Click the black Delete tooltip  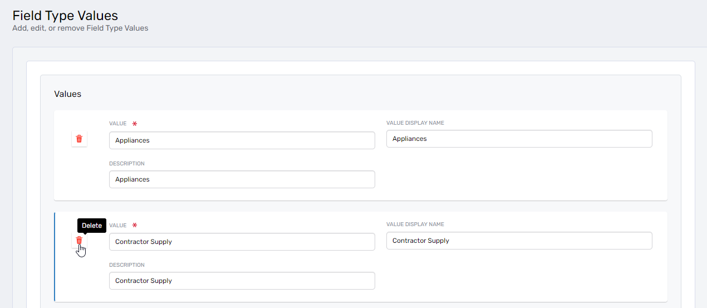[92, 226]
